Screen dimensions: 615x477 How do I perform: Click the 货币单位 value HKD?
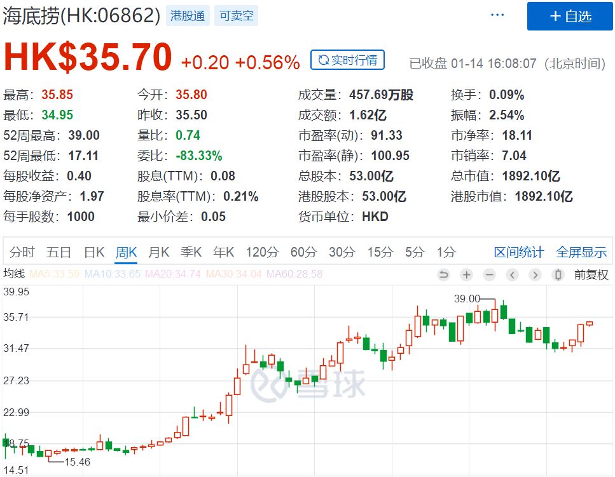tap(375, 217)
